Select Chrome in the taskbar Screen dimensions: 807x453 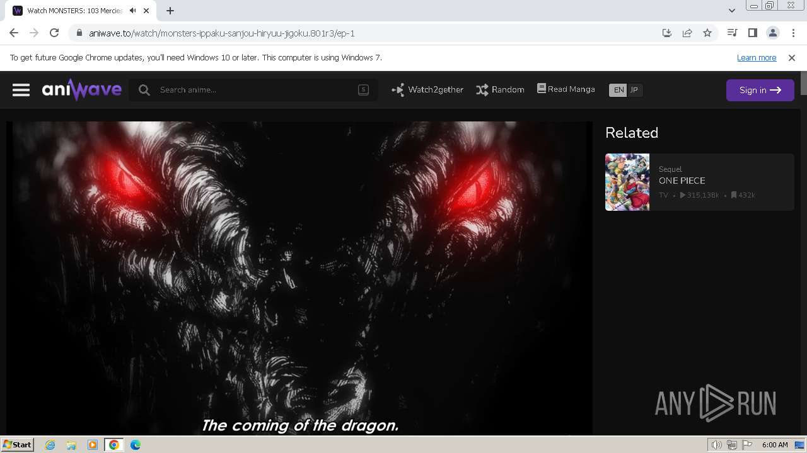point(114,445)
